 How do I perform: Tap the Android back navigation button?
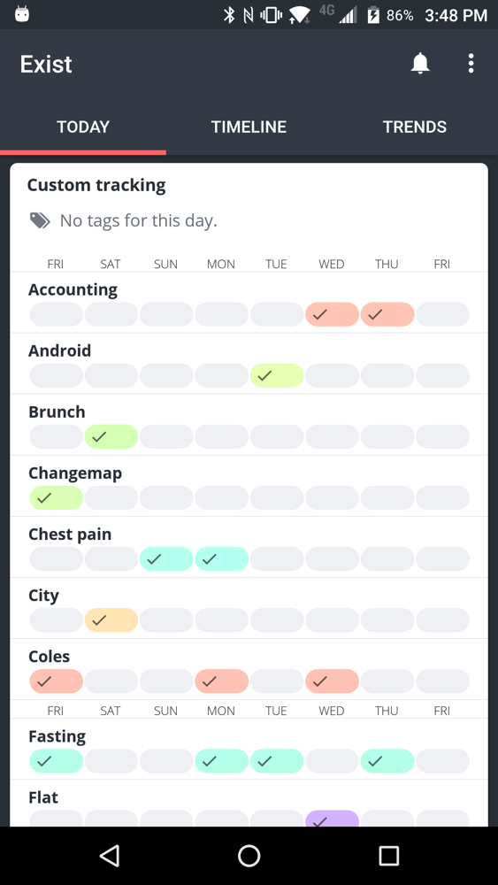[110, 856]
